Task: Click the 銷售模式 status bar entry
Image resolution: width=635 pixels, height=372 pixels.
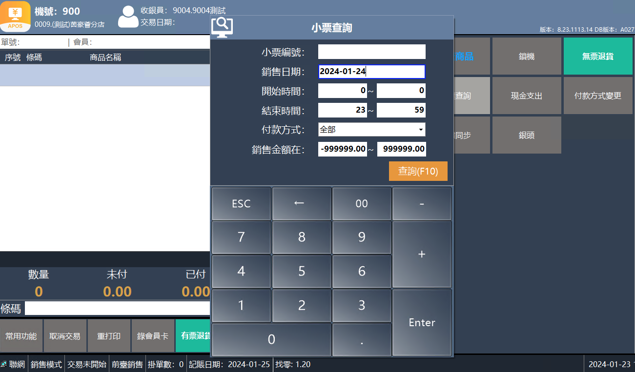Action: click(x=46, y=364)
